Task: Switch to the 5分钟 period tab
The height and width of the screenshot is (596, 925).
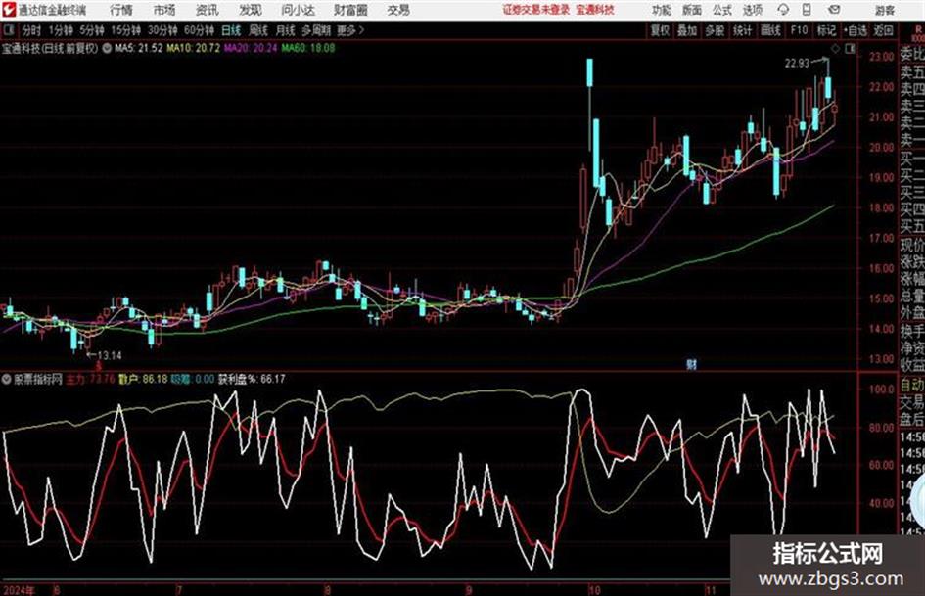Action: coord(91,30)
